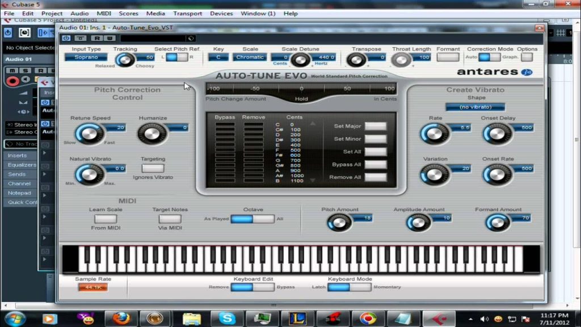Switch Select Pitch Ref toggle to R

pos(182,57)
